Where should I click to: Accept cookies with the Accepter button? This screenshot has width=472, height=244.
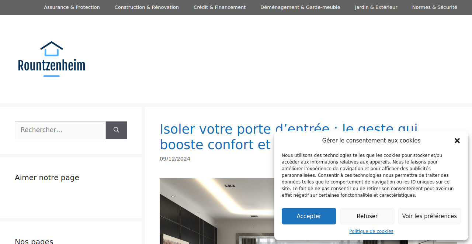(309, 216)
